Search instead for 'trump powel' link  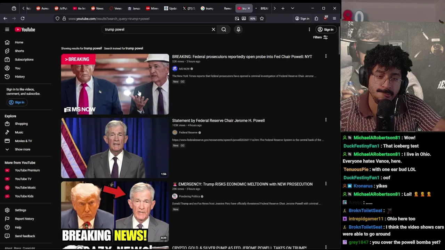tap(134, 49)
